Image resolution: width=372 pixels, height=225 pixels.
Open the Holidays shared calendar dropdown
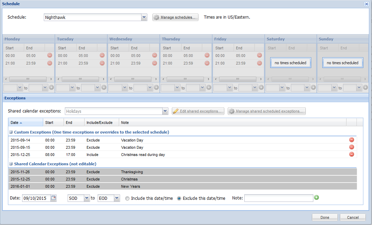coord(165,111)
